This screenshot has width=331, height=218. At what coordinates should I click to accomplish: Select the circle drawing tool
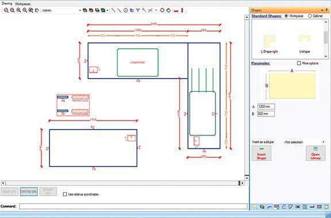click(126, 10)
